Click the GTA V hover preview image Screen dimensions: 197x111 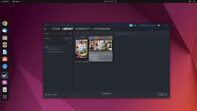pyautogui.click(x=101, y=46)
